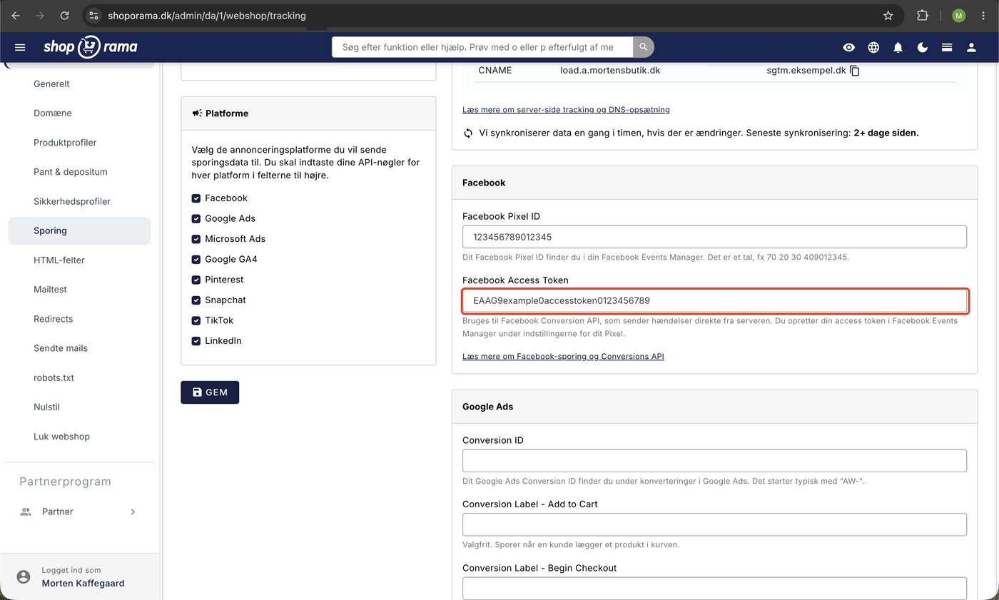Screen dimensions: 999x600
Task: Open the browser extensions puzzle icon
Action: pyautogui.click(x=923, y=15)
